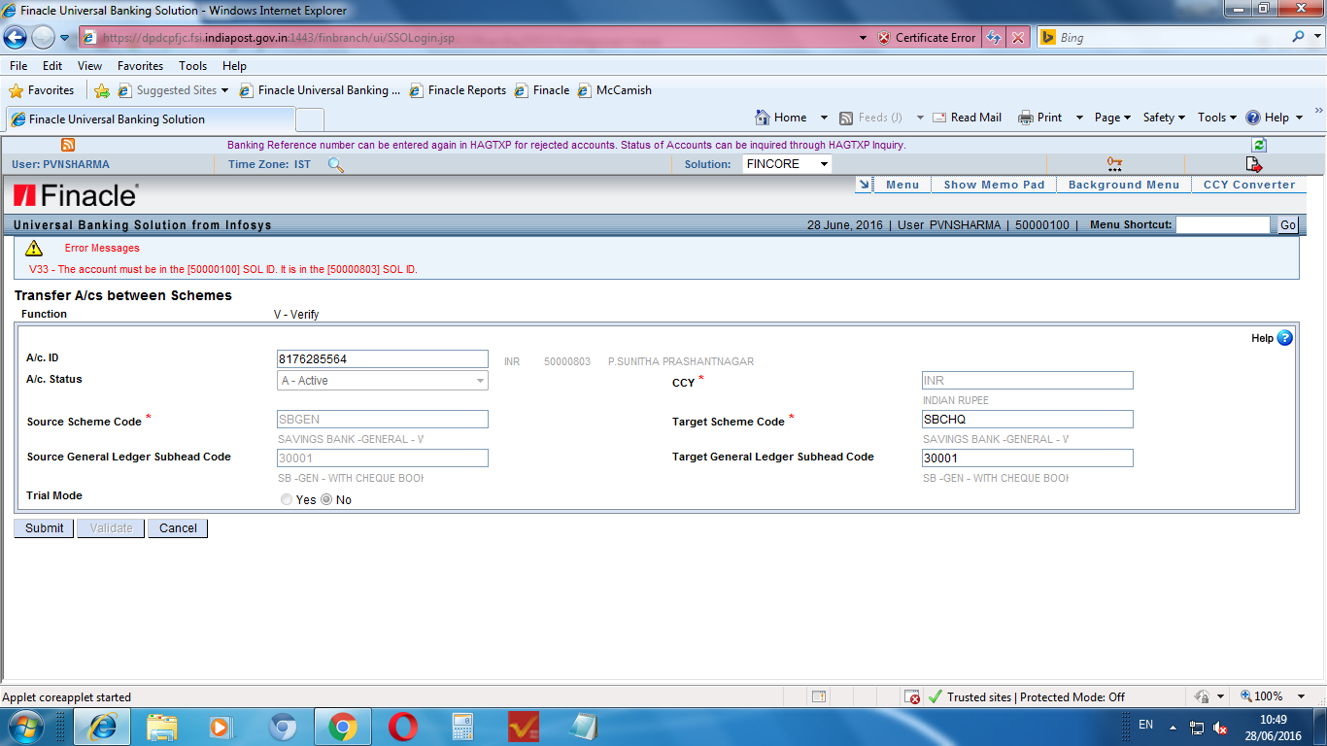Select Yes for Trial Mode

coord(287,498)
